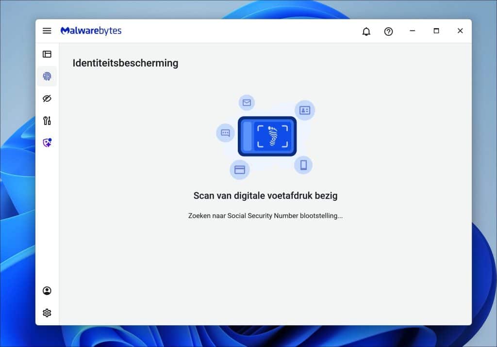Click the Scan van digitale voetafdruk heading
The width and height of the screenshot is (497, 347).
(265, 195)
